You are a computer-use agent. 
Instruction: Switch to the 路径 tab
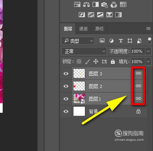click(x=99, y=29)
